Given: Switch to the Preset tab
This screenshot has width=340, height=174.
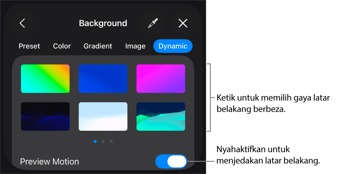Looking at the screenshot, I should (29, 46).
